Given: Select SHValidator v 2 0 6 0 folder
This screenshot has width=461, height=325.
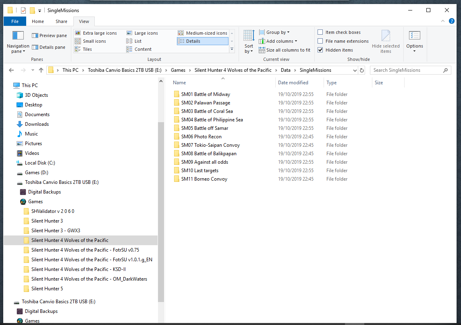Looking at the screenshot, I should [53, 211].
